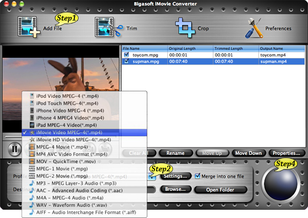Click the Move Up button
The width and height of the screenshot is (308, 218).
click(x=212, y=153)
